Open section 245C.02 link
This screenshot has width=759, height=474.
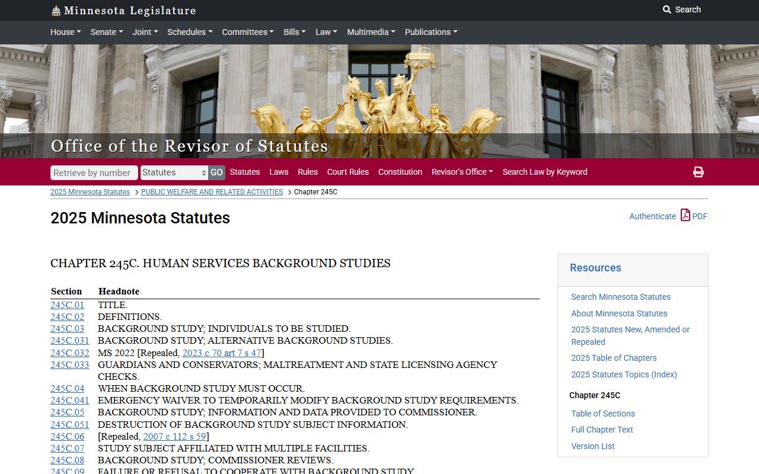click(x=67, y=317)
